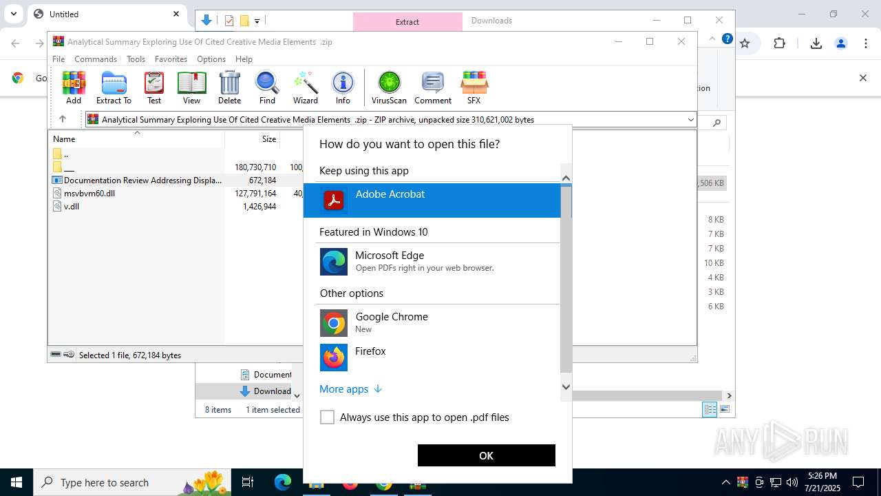Choose Microsoft Edge to open file
The image size is (881, 496).
point(432,261)
